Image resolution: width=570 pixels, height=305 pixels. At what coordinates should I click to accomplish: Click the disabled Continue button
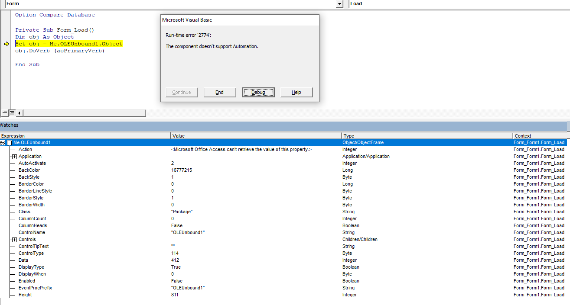tap(182, 92)
